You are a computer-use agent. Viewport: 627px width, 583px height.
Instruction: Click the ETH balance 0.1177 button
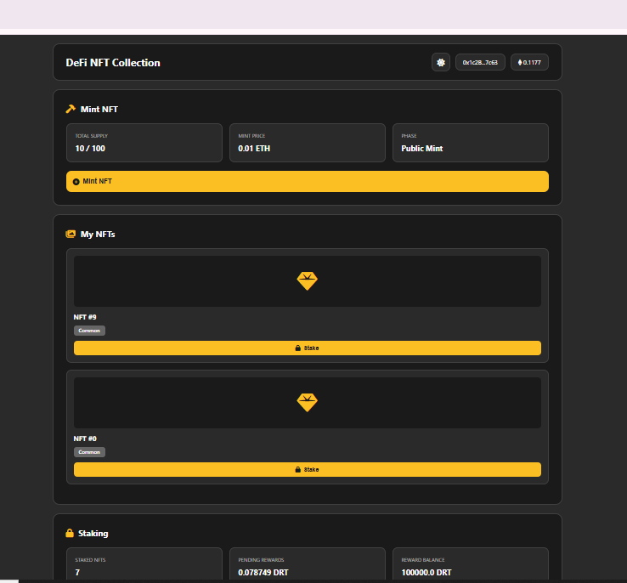click(x=529, y=62)
